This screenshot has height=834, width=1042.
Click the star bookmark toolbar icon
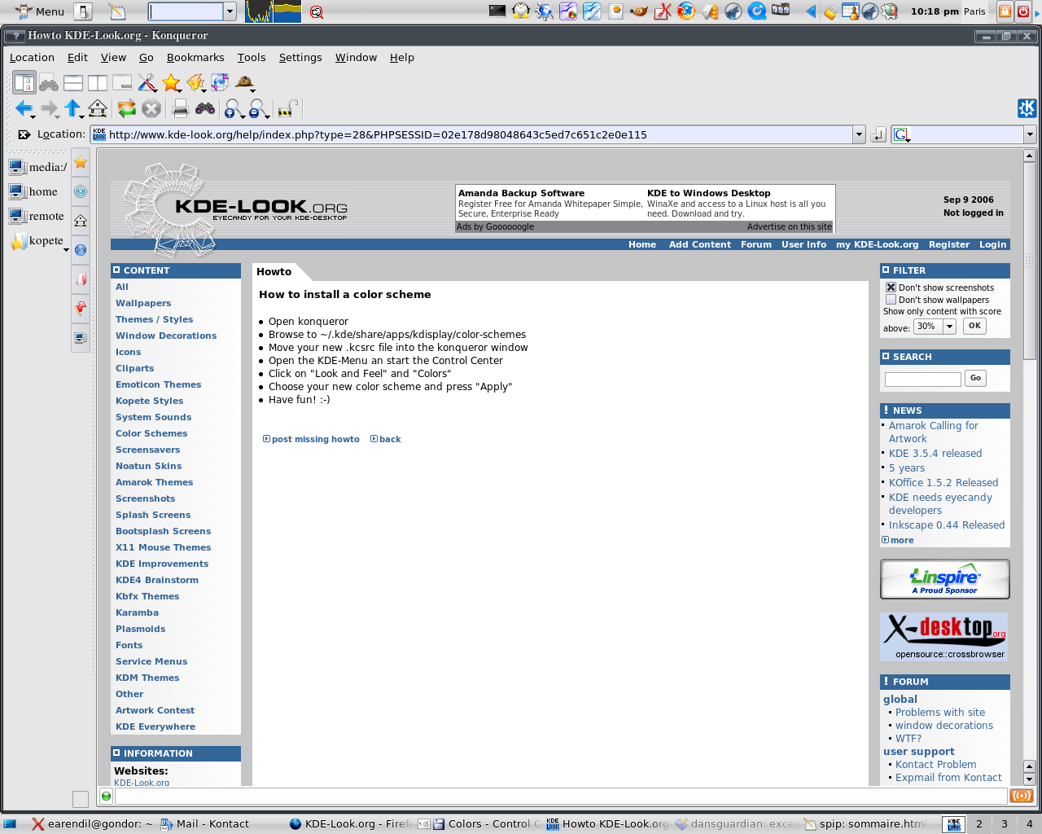coord(171,82)
